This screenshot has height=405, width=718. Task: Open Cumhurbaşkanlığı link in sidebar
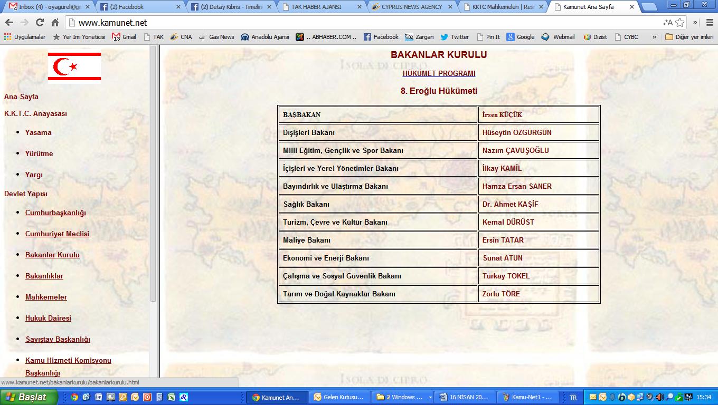(x=55, y=213)
